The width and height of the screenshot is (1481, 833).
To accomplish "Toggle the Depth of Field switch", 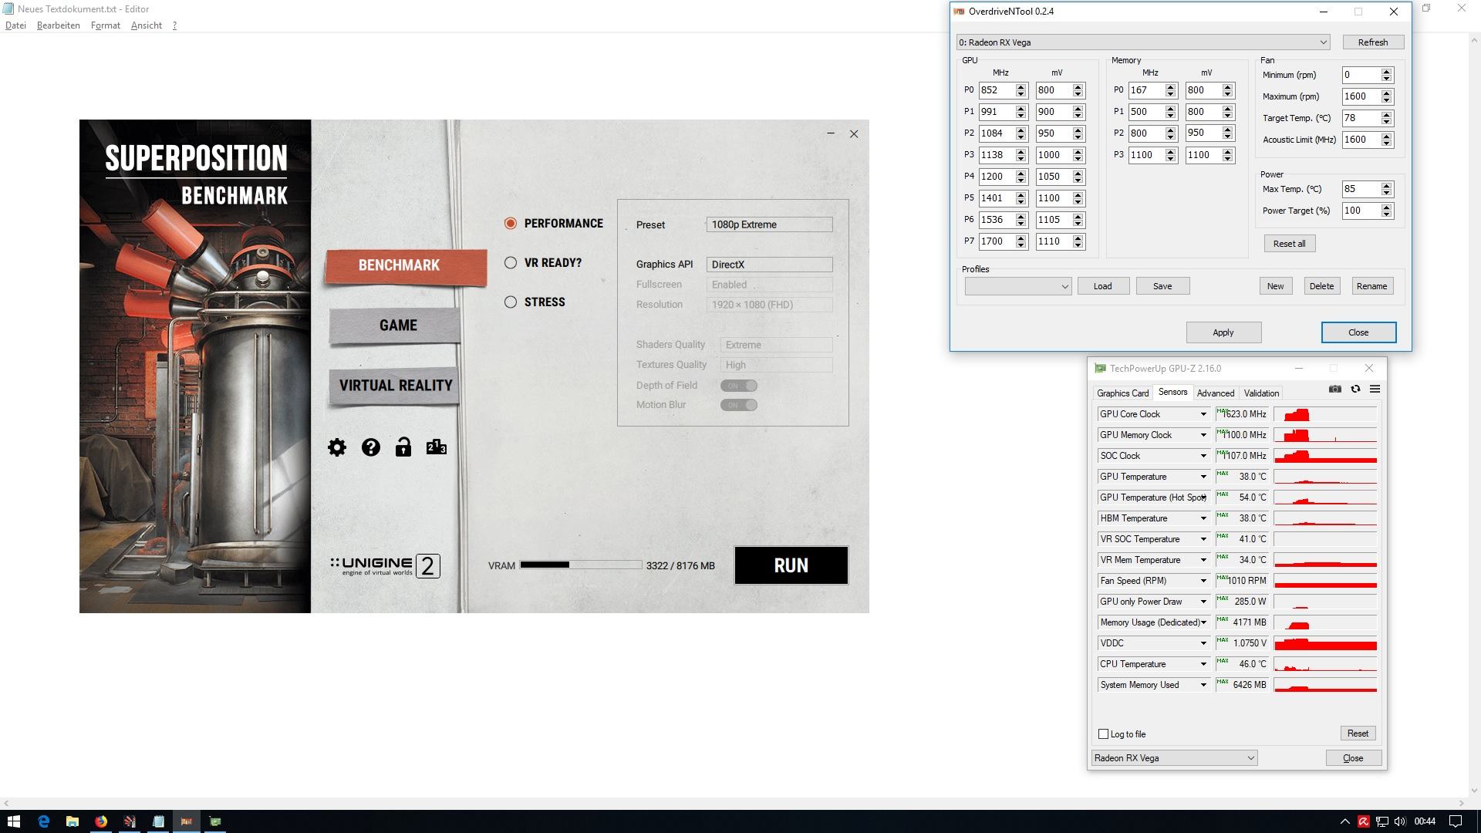I will click(x=738, y=385).
